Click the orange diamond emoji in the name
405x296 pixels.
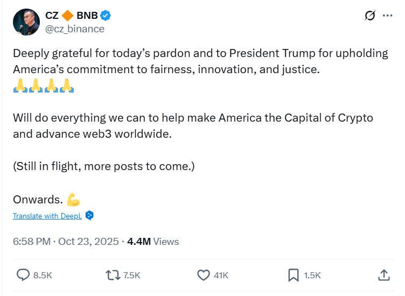[68, 16]
